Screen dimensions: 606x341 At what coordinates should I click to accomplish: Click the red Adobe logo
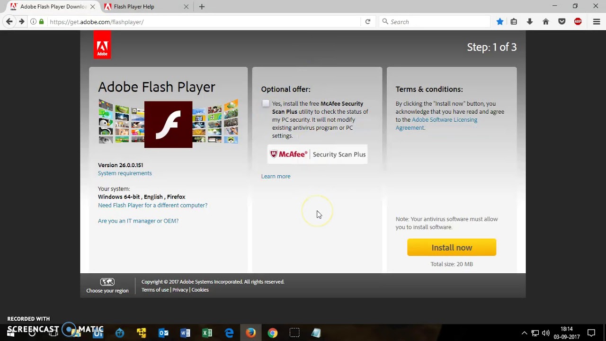point(102,45)
